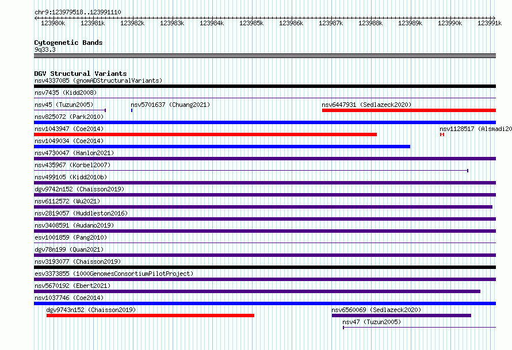Viewport: 512px width, 350px height.
Task: Select the red nsv1043947 variant bar
Action: pos(205,134)
